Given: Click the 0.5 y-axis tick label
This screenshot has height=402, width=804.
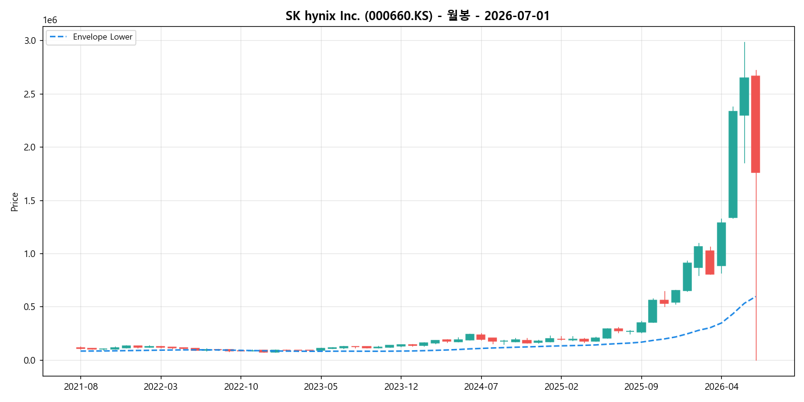Looking at the screenshot, I should (x=31, y=307).
